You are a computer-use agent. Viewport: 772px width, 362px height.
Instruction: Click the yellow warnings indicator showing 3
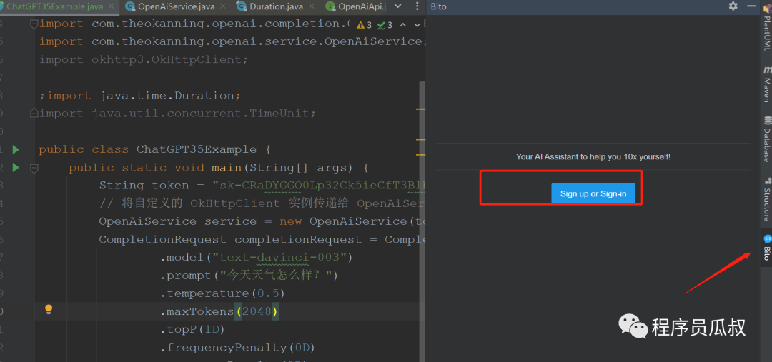(x=365, y=24)
